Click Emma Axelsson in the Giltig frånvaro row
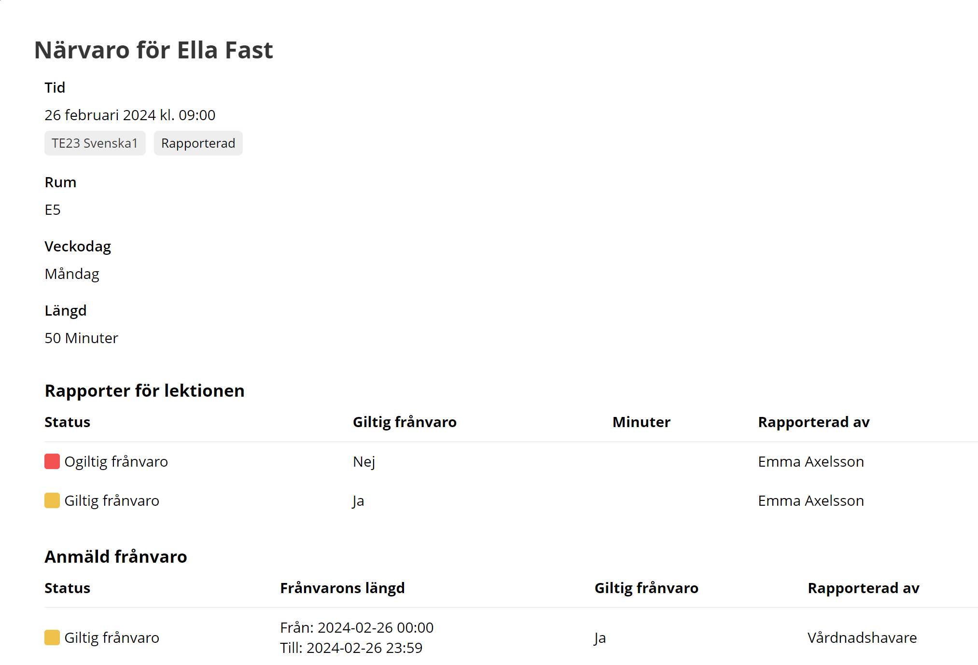Viewport: 978px width, 665px height. tap(811, 501)
